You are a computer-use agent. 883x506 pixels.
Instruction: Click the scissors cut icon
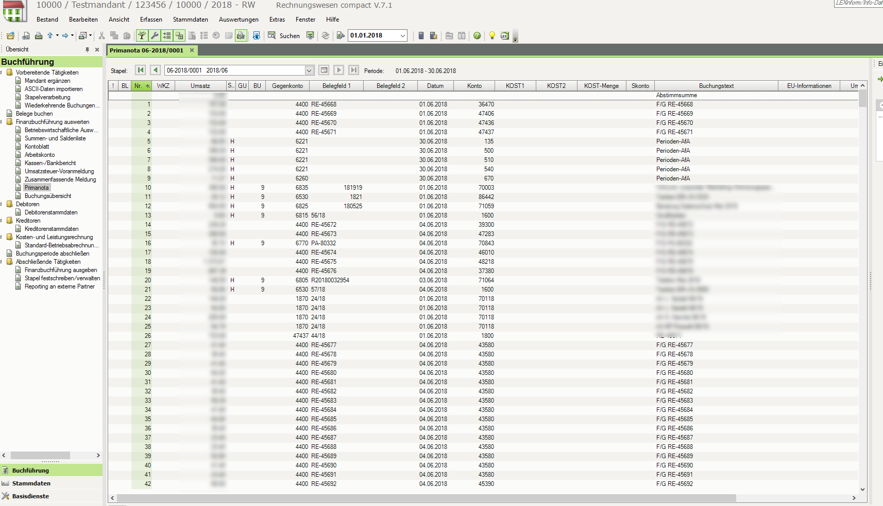click(x=101, y=35)
